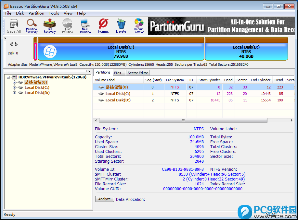Close the disk tree pane
The height and width of the screenshot is (220, 298).
[89, 71]
